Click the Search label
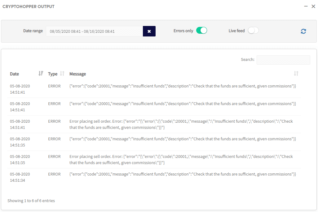 click(248, 59)
